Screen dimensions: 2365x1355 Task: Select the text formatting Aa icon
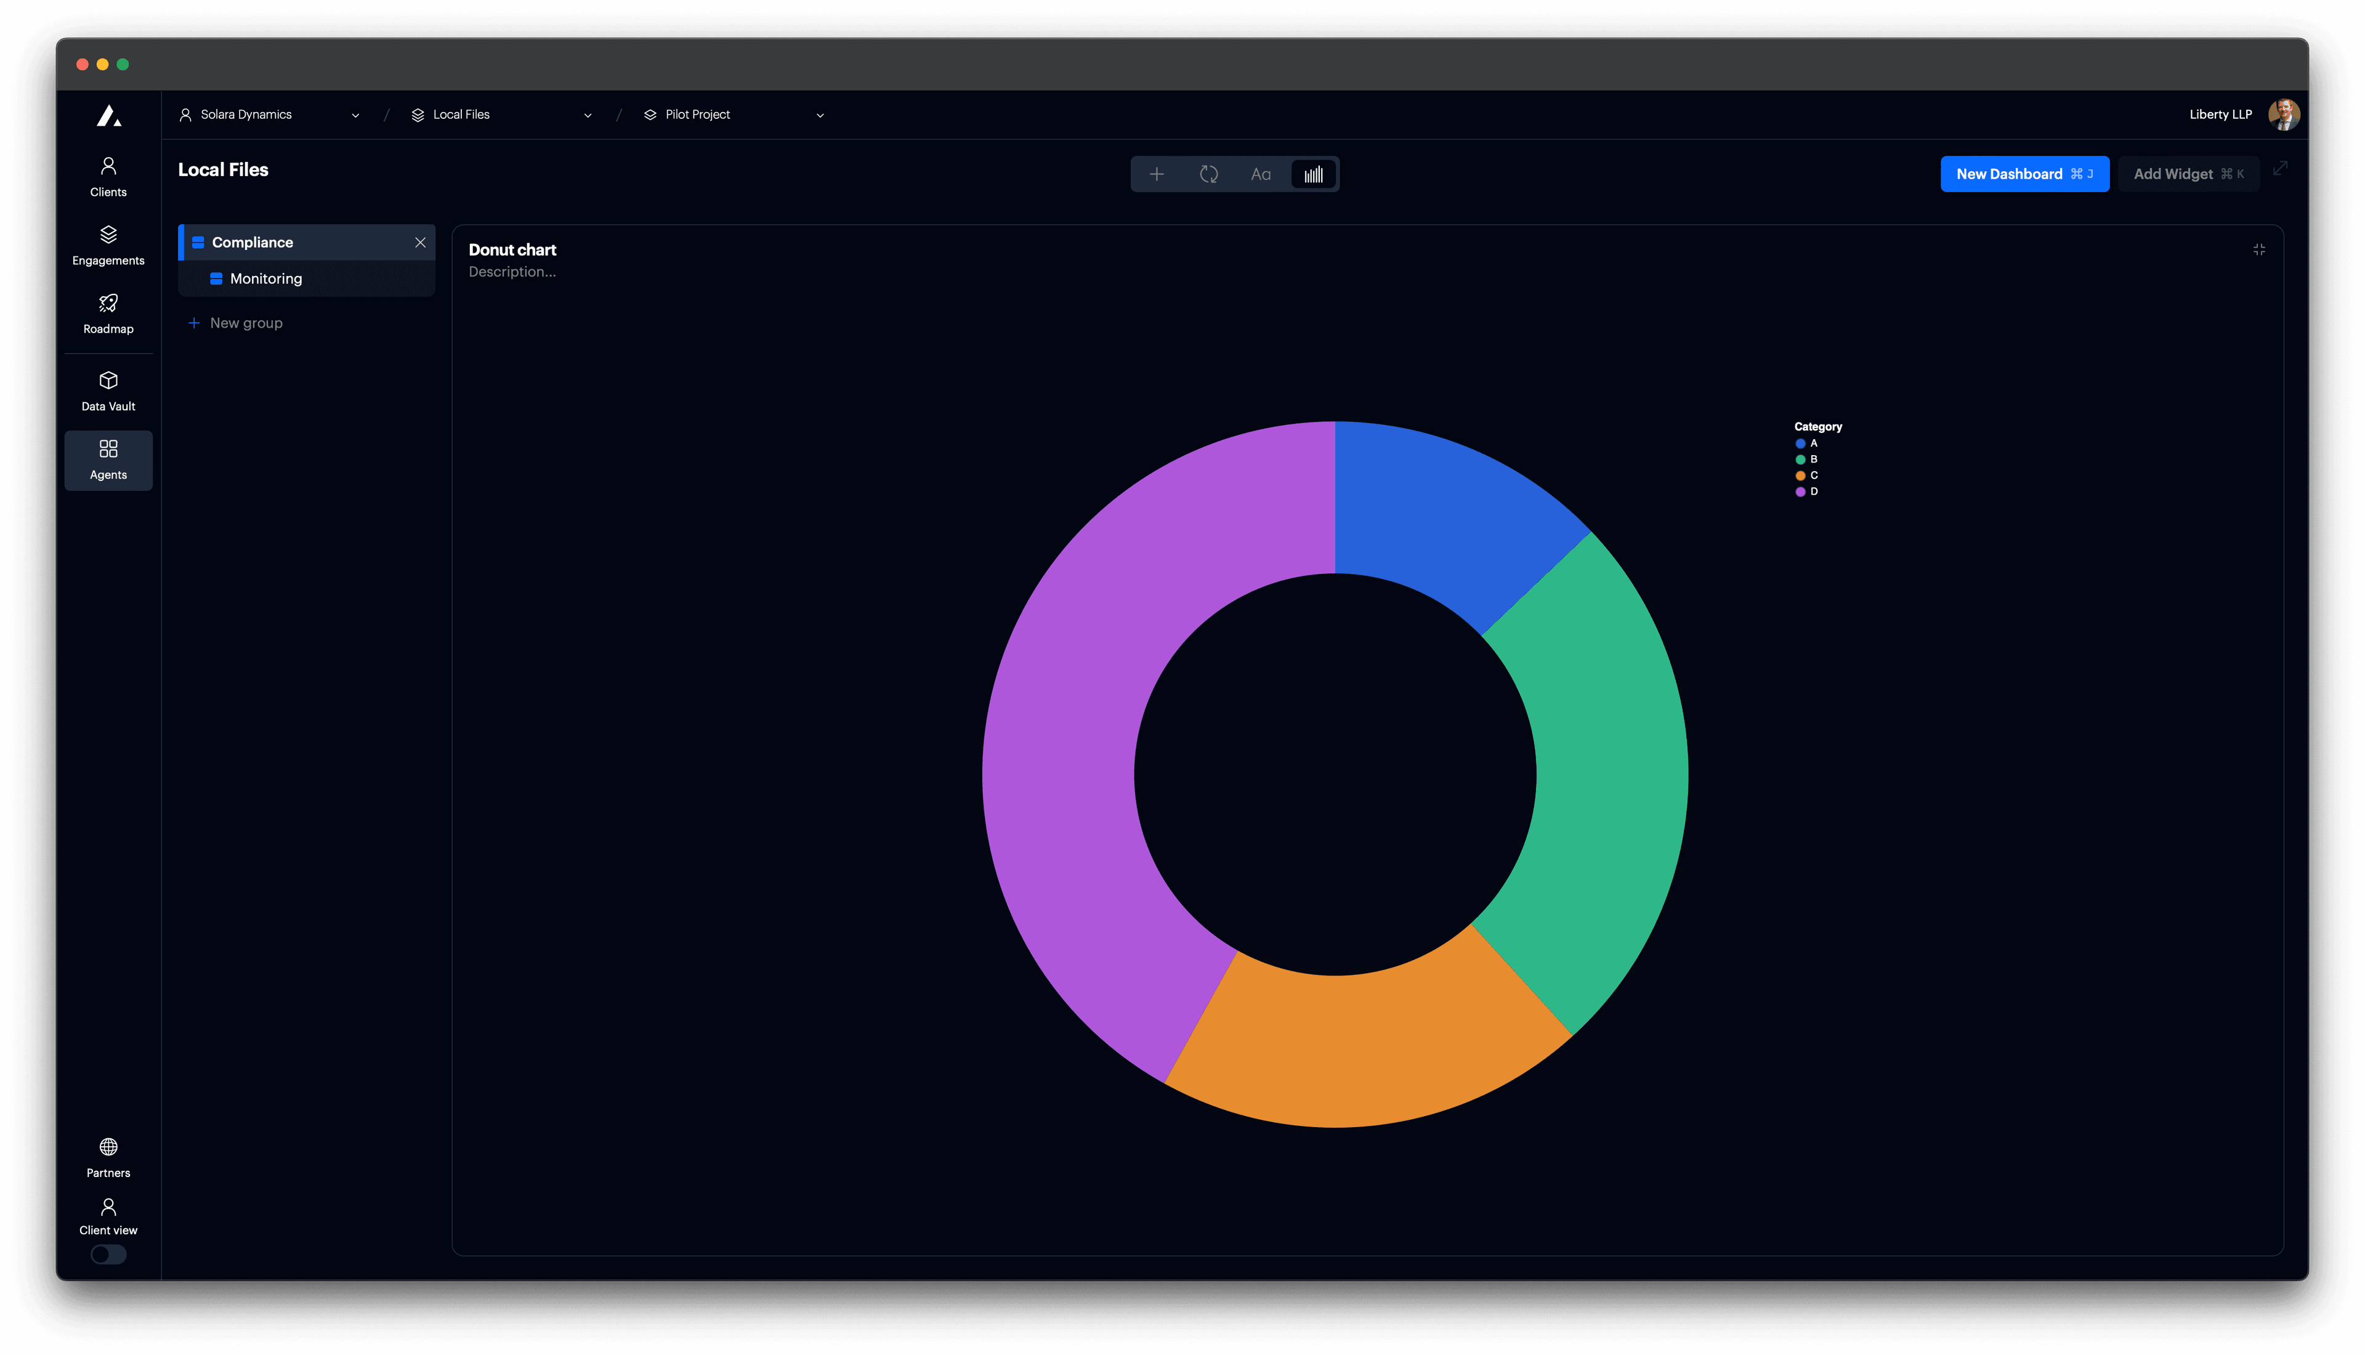[1261, 174]
